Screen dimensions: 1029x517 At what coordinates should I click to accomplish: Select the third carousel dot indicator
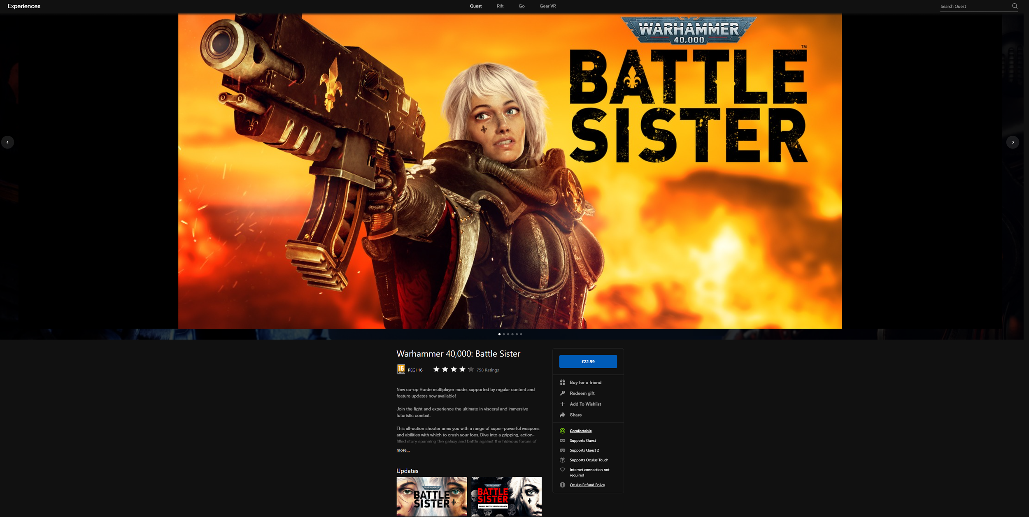tap(508, 334)
